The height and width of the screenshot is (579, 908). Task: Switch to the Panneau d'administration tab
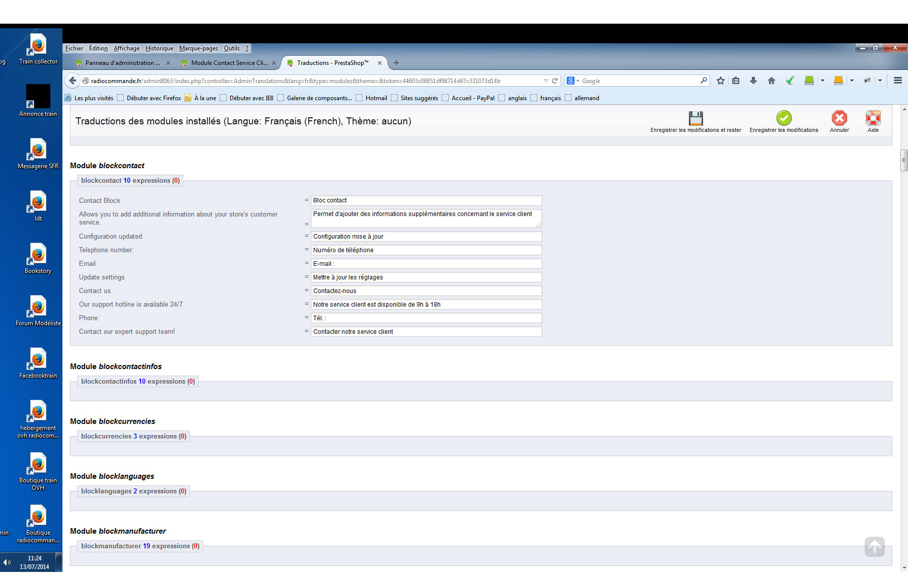(122, 63)
